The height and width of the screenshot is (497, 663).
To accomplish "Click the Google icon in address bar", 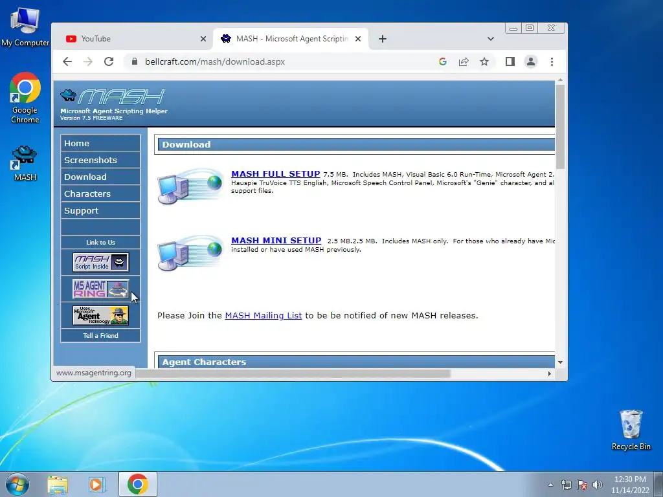I will point(443,61).
